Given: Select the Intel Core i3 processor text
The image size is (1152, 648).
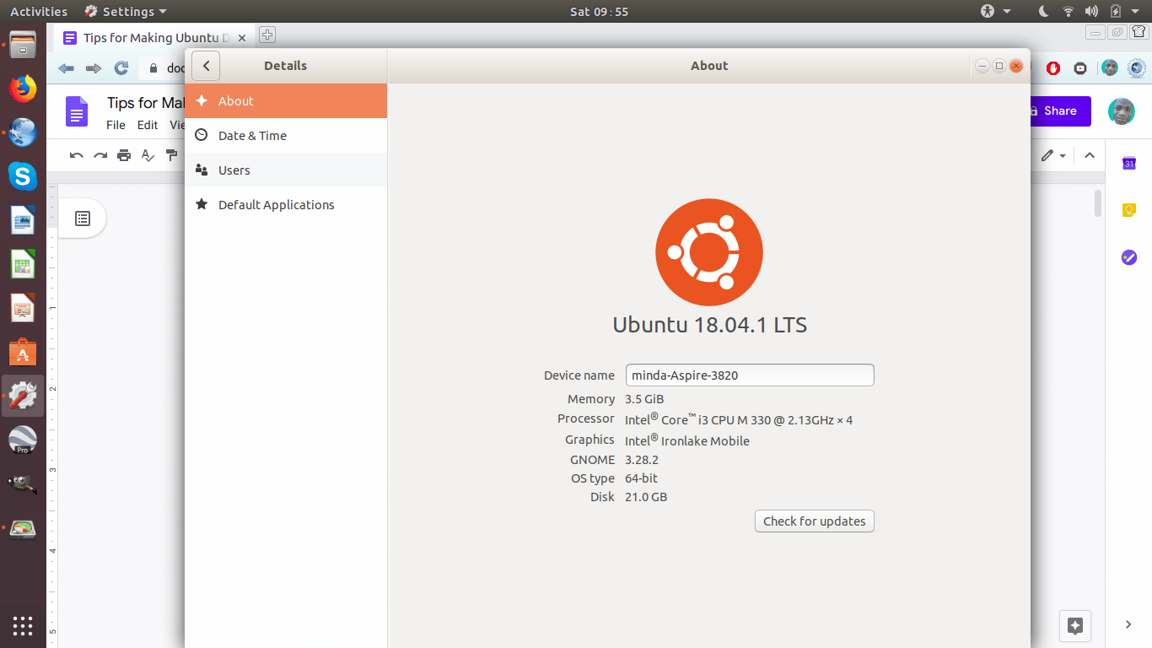Looking at the screenshot, I should [x=739, y=419].
